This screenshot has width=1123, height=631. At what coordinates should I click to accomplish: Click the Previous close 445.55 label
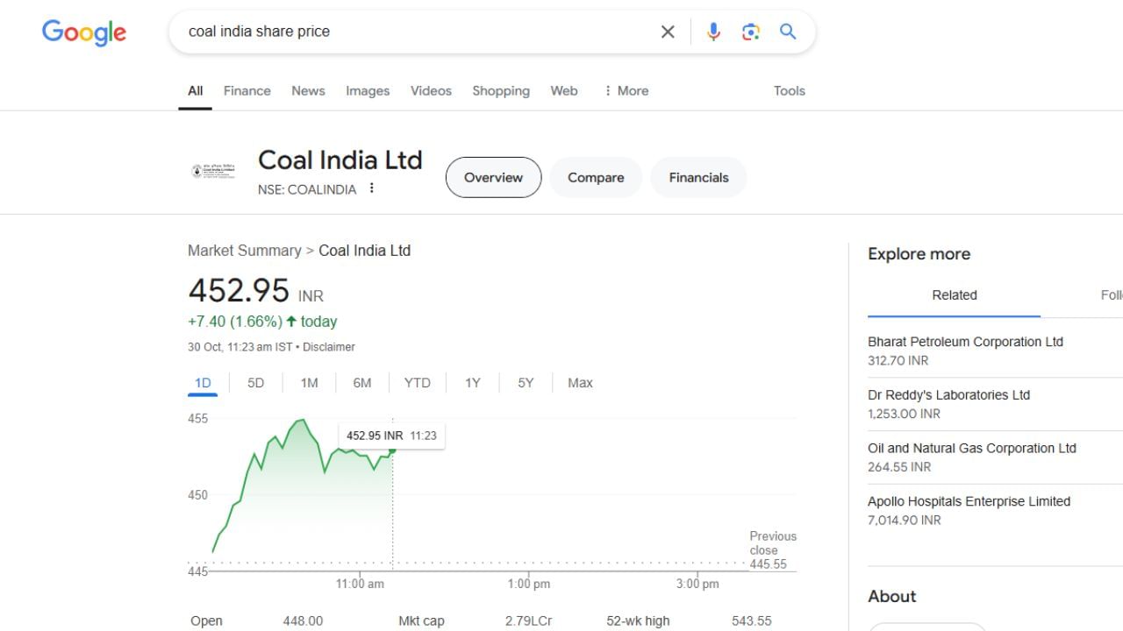(x=772, y=550)
